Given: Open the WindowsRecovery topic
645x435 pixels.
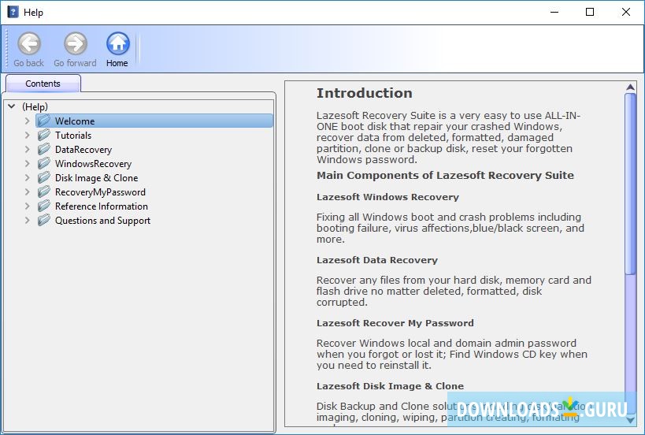Looking at the screenshot, I should point(94,164).
